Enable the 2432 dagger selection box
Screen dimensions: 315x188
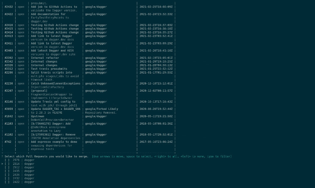click(7, 178)
